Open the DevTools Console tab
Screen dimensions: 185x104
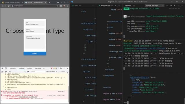click(22, 68)
